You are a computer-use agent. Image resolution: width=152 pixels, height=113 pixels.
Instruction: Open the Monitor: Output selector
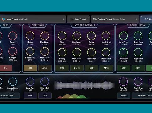(x=142, y=95)
